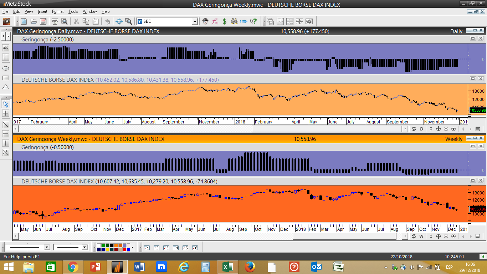Open the first line style dropdown
The height and width of the screenshot is (274, 487).
coord(47,247)
